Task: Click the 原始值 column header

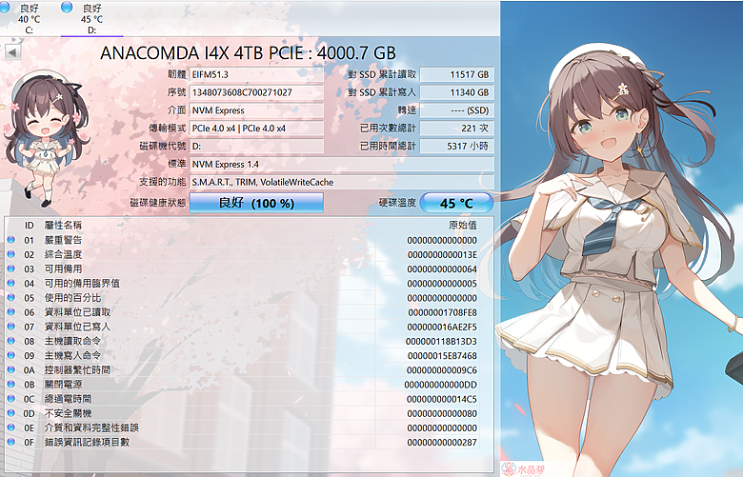Action: click(463, 226)
